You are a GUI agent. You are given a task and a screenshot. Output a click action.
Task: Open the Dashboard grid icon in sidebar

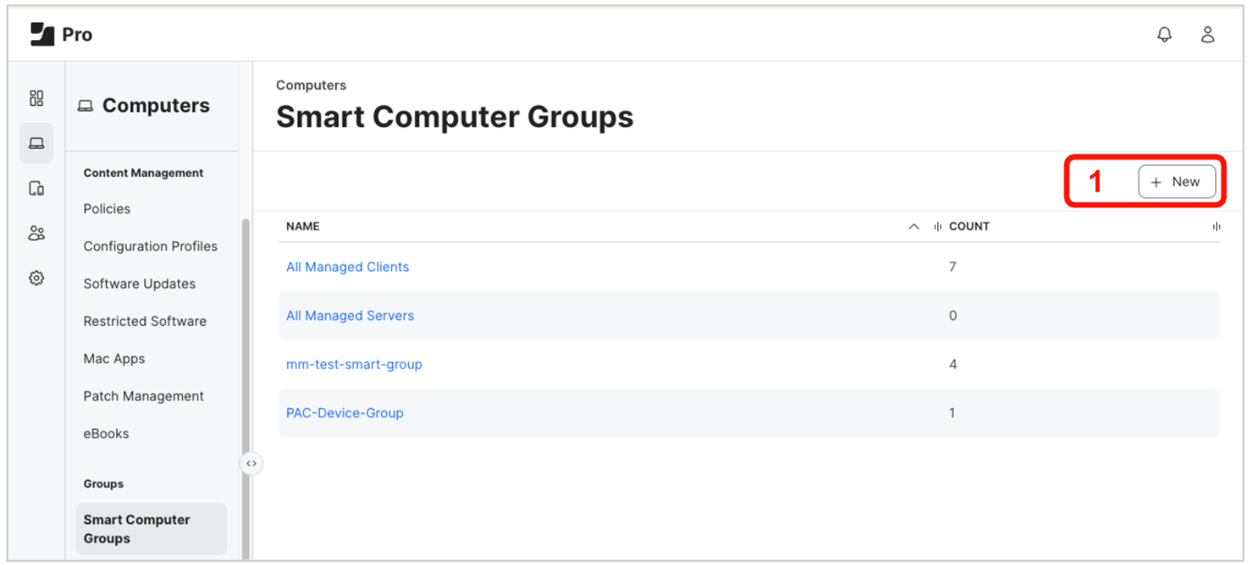37,98
